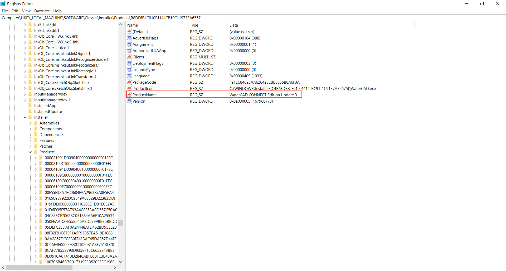Viewport: 506px width, 271px height.
Task: Click the tree horizontal scroll right arrow
Action: click(x=115, y=268)
